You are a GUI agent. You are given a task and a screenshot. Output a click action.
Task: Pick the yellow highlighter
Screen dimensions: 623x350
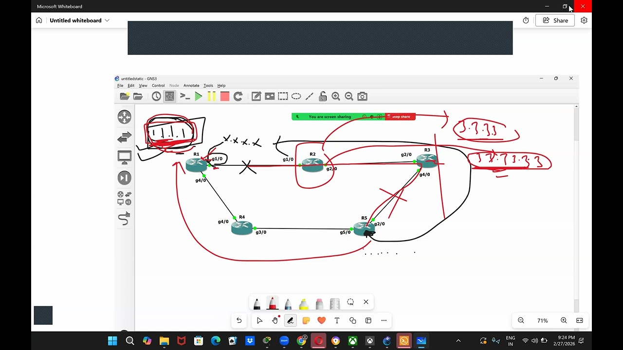click(x=304, y=304)
